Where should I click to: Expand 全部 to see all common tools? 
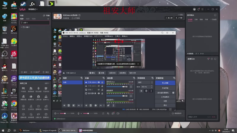point(47,83)
